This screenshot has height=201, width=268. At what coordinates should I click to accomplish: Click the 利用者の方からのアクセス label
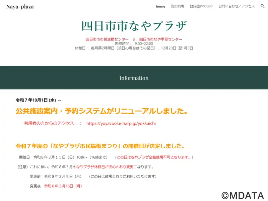click(49, 123)
